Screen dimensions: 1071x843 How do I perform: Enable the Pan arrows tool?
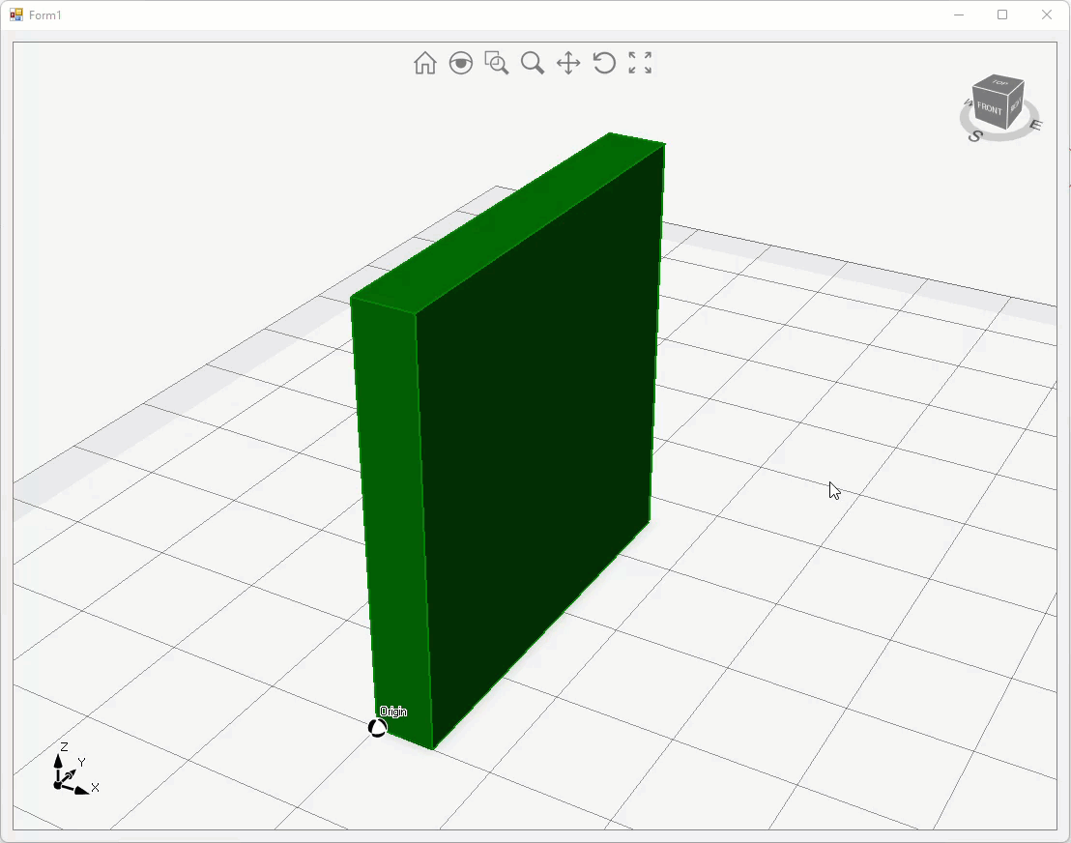tap(568, 64)
